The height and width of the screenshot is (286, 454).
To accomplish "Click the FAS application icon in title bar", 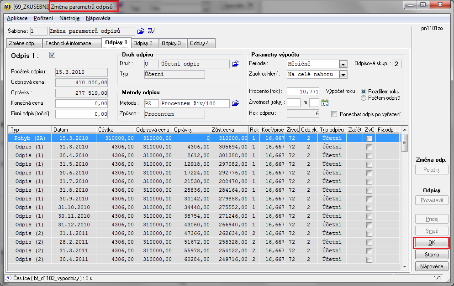I will pyautogui.click(x=7, y=6).
